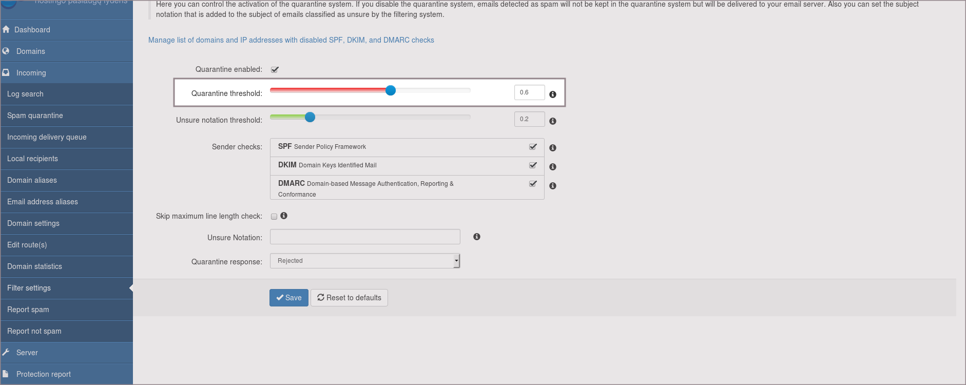
Task: Expand the Incoming section in sidebar
Action: tap(31, 73)
